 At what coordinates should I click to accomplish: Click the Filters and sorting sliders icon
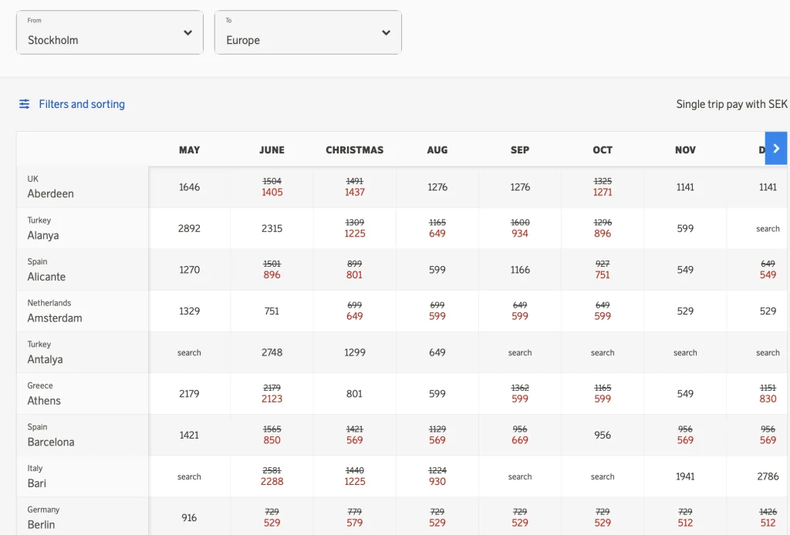(x=24, y=104)
